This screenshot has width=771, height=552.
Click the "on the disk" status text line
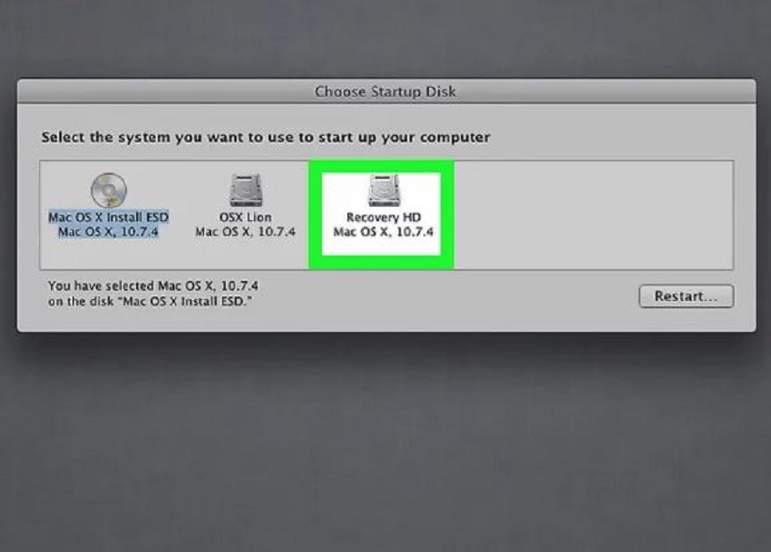150,301
